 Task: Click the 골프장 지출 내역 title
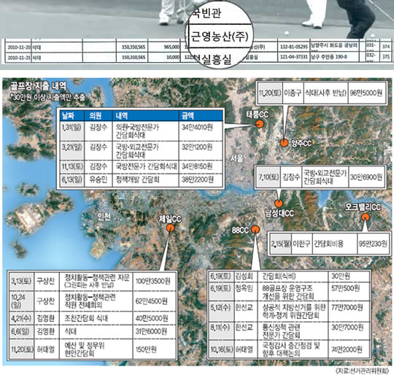click(38, 86)
